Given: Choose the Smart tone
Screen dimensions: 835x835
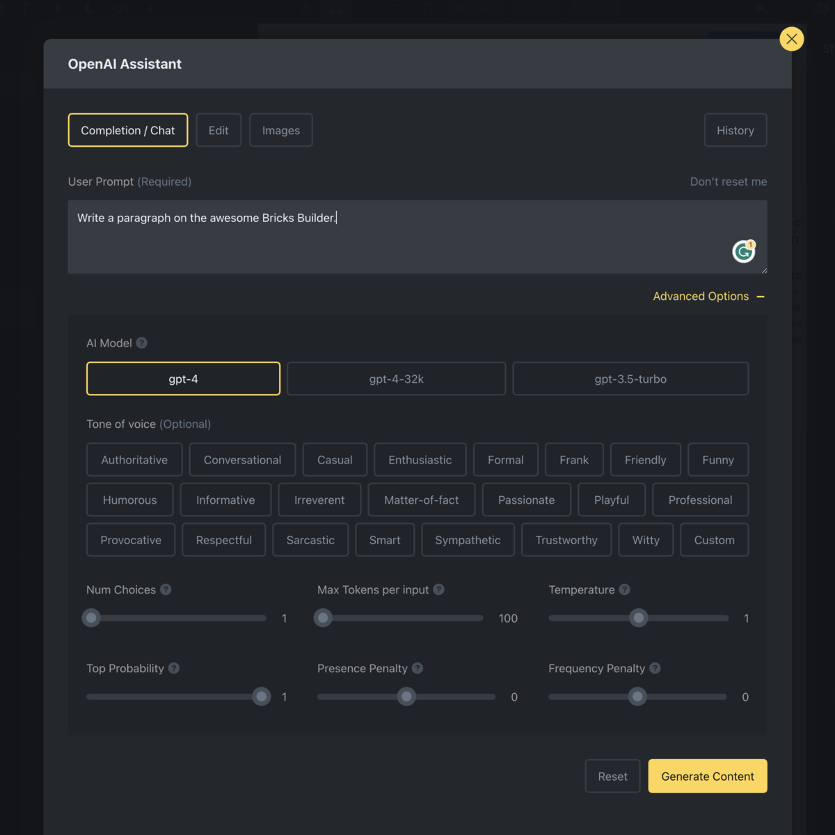Looking at the screenshot, I should tap(385, 540).
